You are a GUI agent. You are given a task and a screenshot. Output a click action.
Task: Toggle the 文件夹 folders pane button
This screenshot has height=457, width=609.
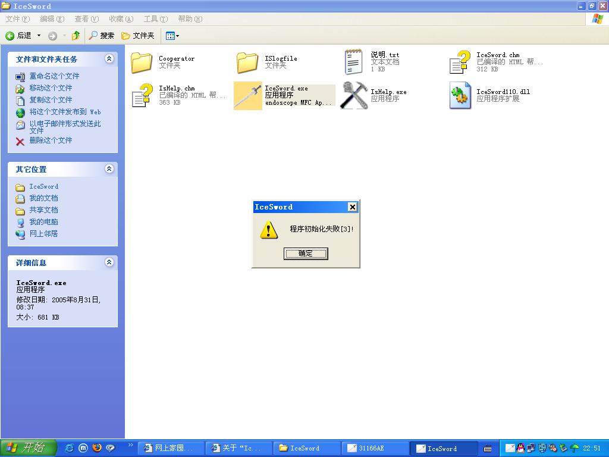pyautogui.click(x=138, y=36)
